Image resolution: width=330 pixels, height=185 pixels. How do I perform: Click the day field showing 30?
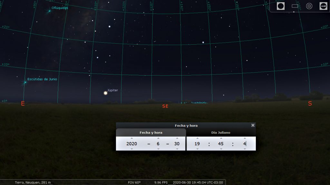click(x=177, y=144)
